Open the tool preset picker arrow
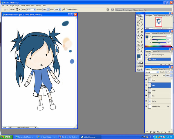 tap(8, 10)
